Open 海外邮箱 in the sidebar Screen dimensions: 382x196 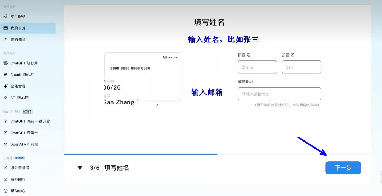tap(18, 179)
